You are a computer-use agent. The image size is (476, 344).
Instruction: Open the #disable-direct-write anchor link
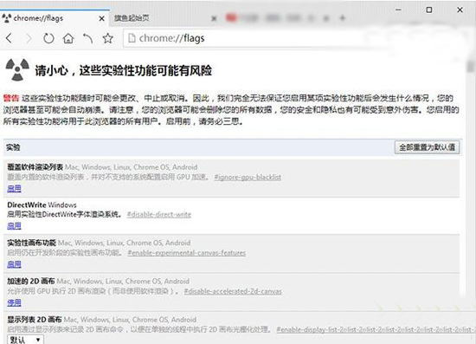[159, 215]
